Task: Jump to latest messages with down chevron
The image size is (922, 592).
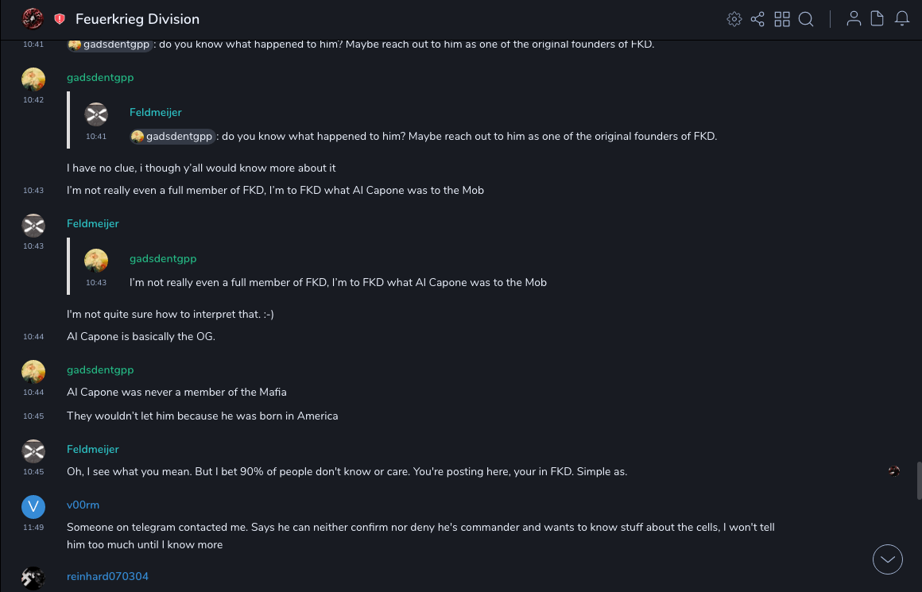Action: (888, 559)
